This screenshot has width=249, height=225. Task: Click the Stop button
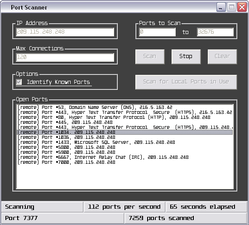[x=186, y=57]
